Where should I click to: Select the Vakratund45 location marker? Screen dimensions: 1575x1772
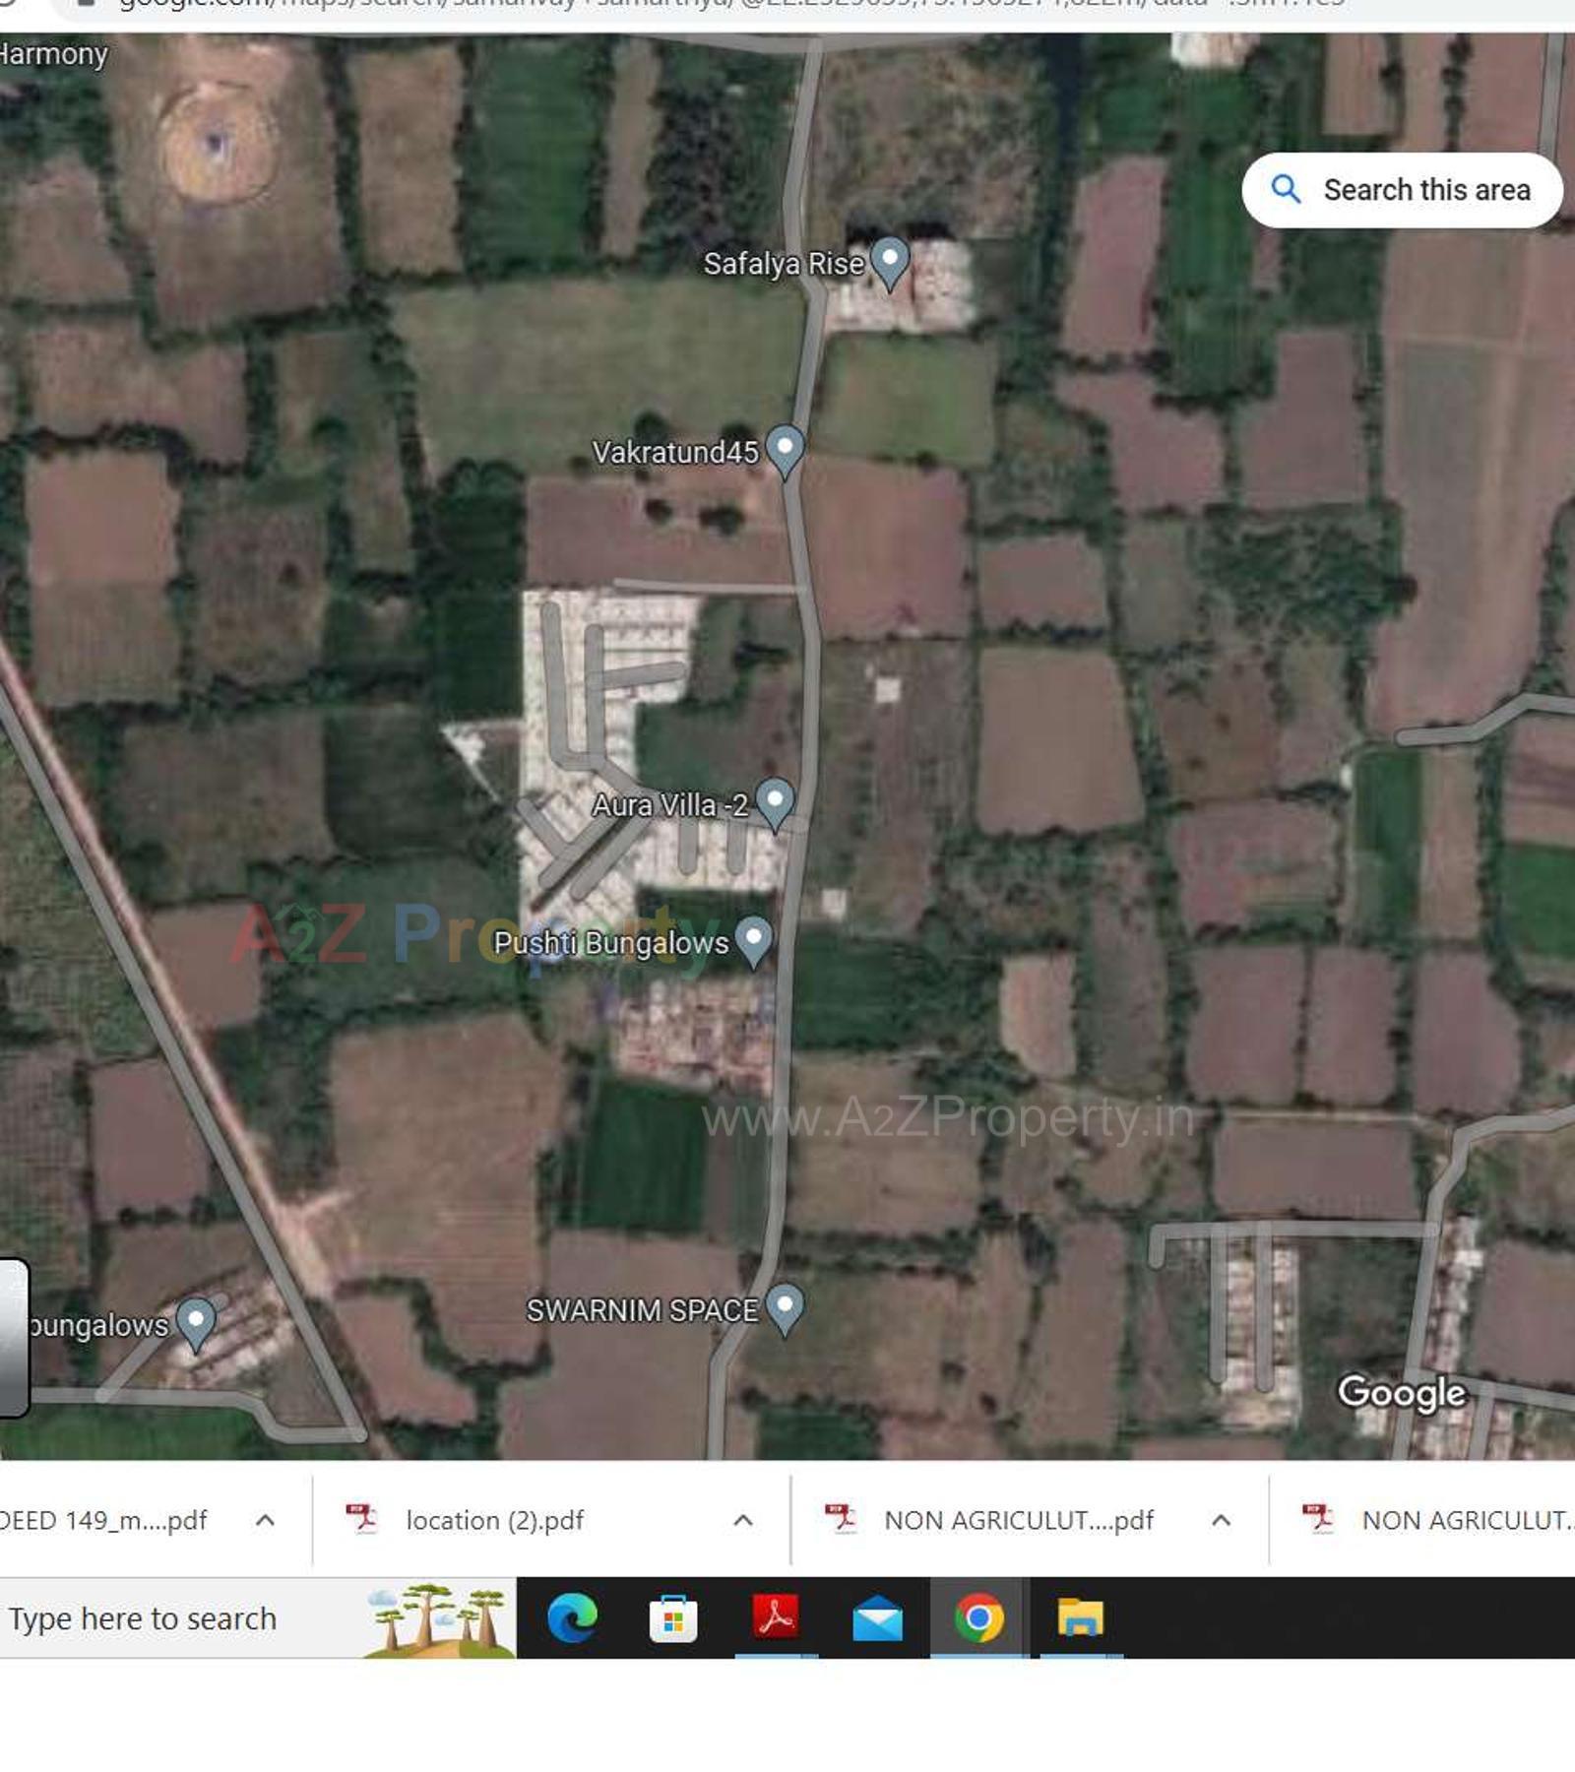tap(785, 450)
